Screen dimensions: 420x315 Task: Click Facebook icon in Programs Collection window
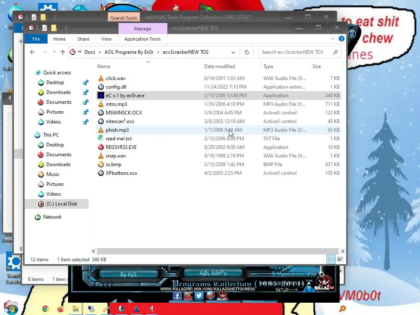[177, 296]
